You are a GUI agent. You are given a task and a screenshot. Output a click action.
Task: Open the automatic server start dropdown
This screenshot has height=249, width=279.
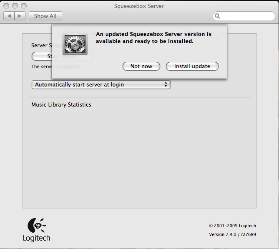[x=101, y=84]
